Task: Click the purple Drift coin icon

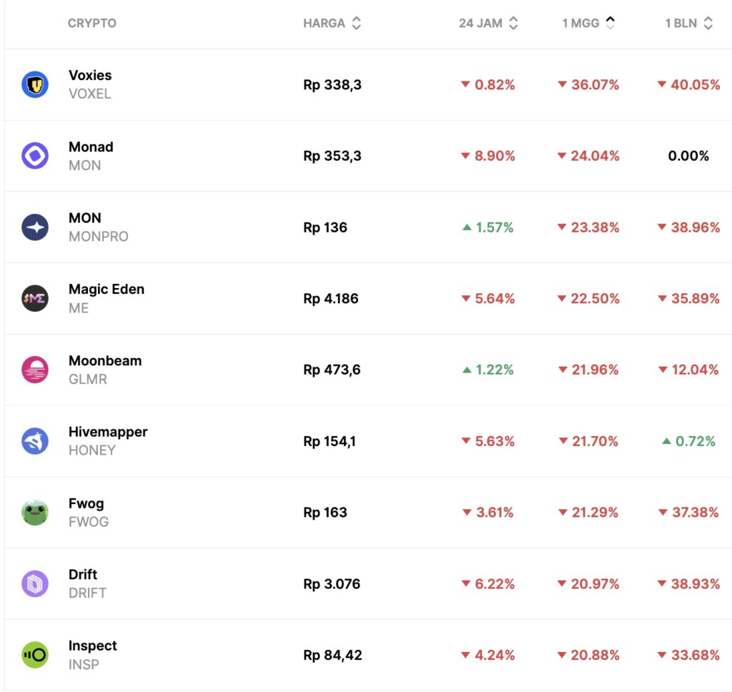Action: click(x=35, y=584)
